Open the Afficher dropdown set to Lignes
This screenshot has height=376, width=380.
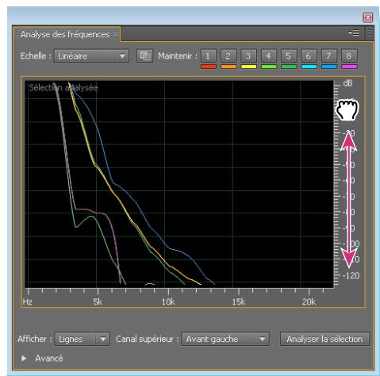point(82,339)
